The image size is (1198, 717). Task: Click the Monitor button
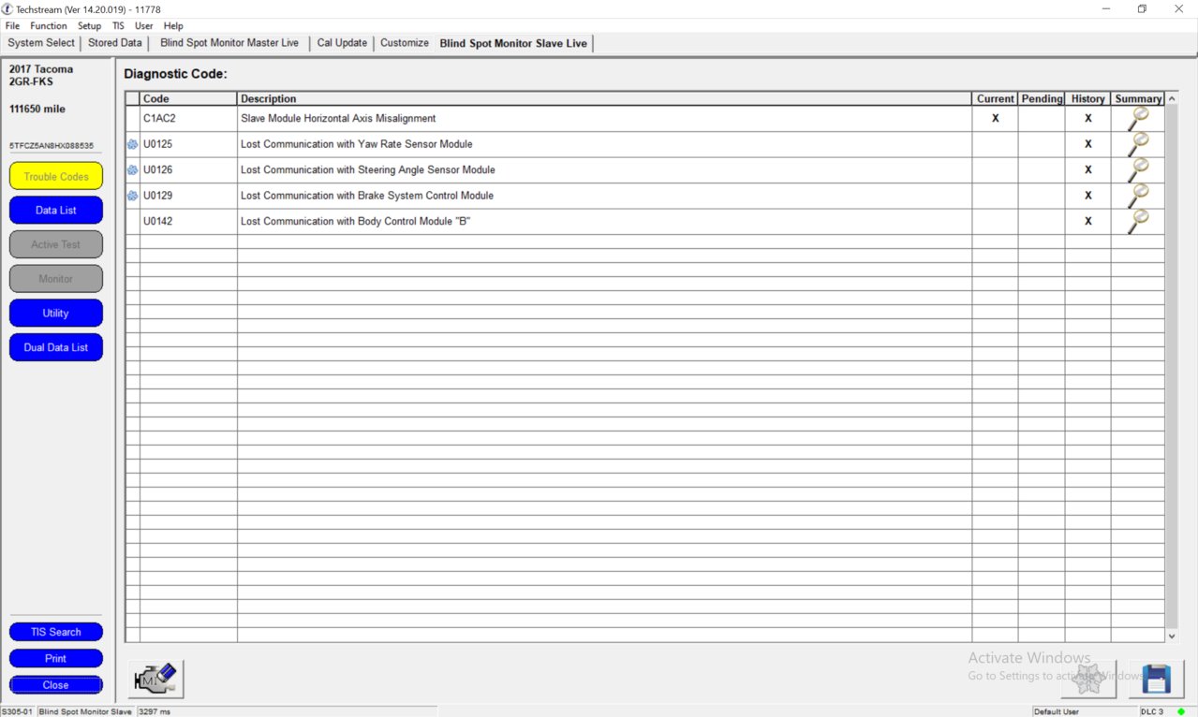(x=56, y=279)
